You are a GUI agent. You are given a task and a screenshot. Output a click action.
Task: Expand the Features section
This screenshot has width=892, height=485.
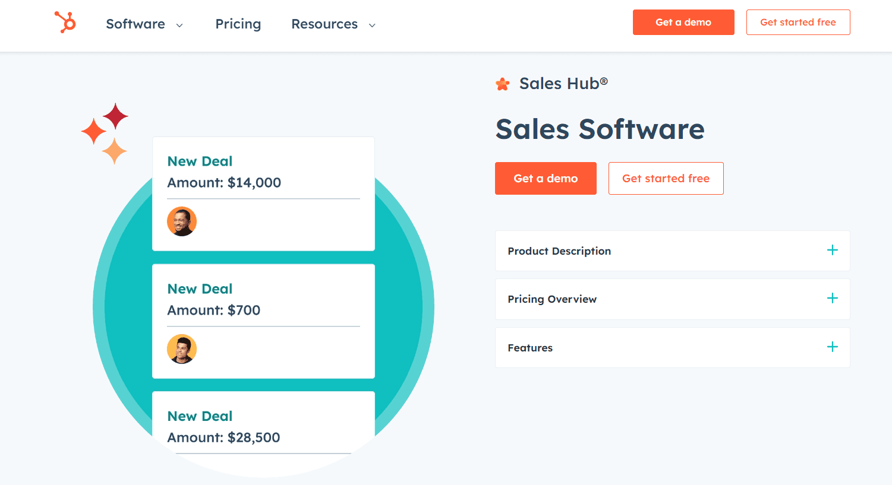pyautogui.click(x=673, y=348)
